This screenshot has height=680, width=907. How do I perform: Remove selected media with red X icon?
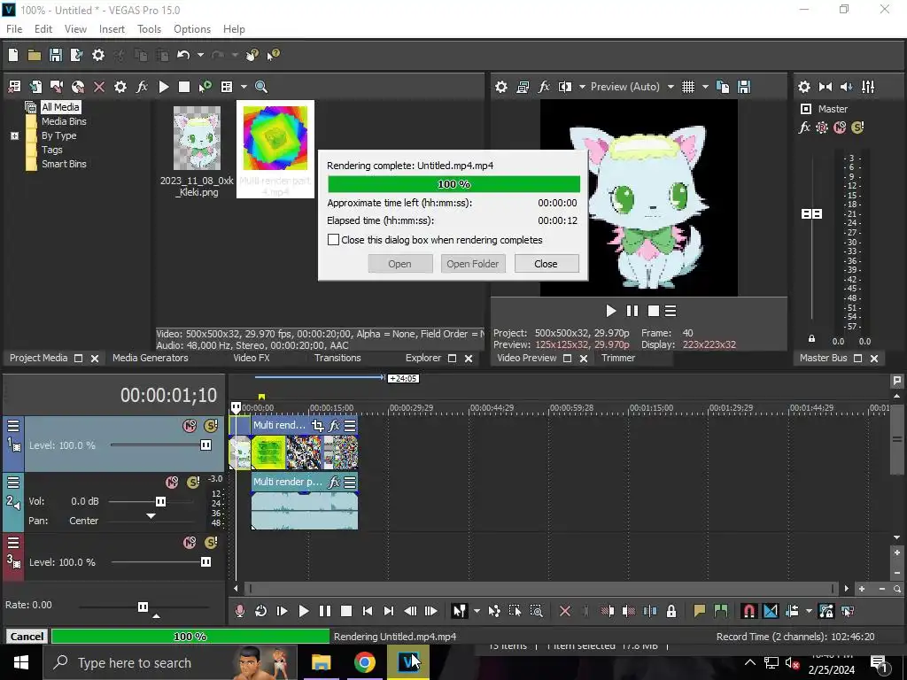coord(99,87)
